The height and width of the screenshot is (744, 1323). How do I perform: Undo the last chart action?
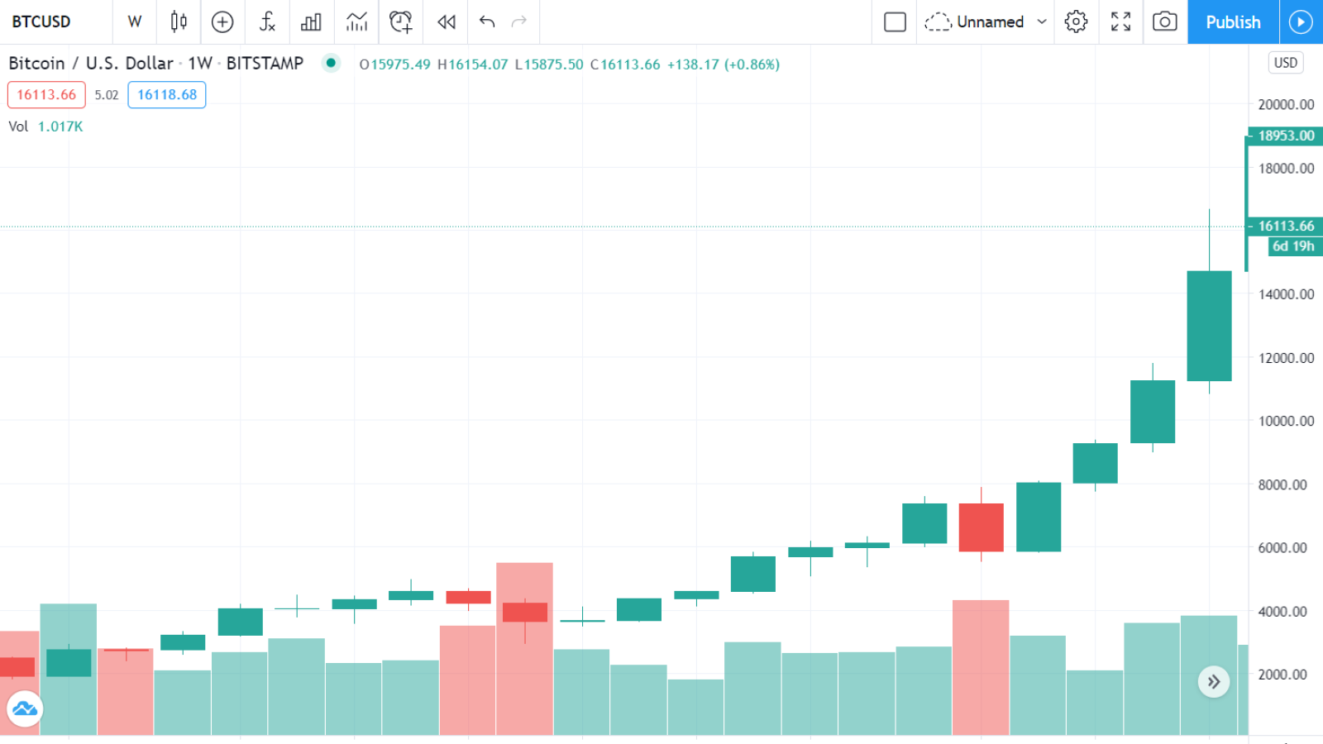(487, 21)
